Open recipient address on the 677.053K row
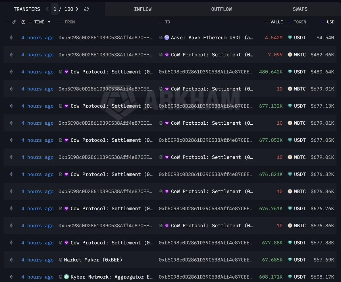Image resolution: width=341 pixels, height=282 pixels. coord(206,140)
